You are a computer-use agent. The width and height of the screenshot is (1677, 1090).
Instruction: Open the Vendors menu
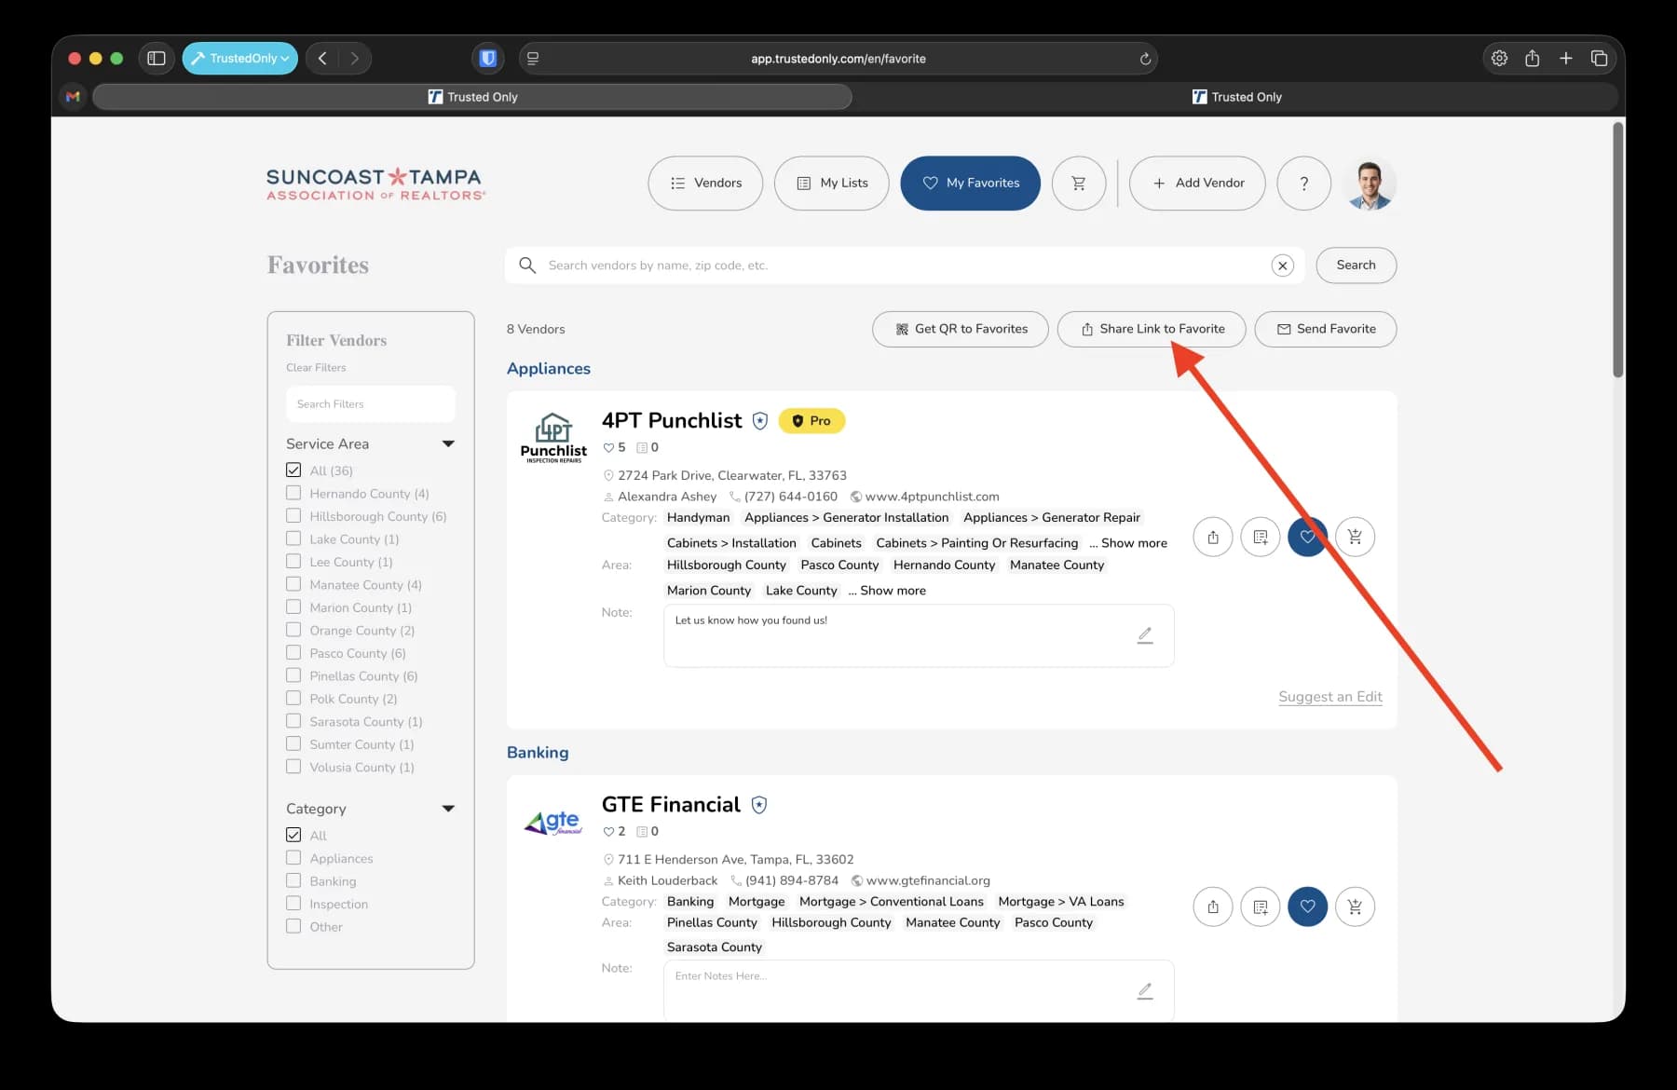pos(705,184)
